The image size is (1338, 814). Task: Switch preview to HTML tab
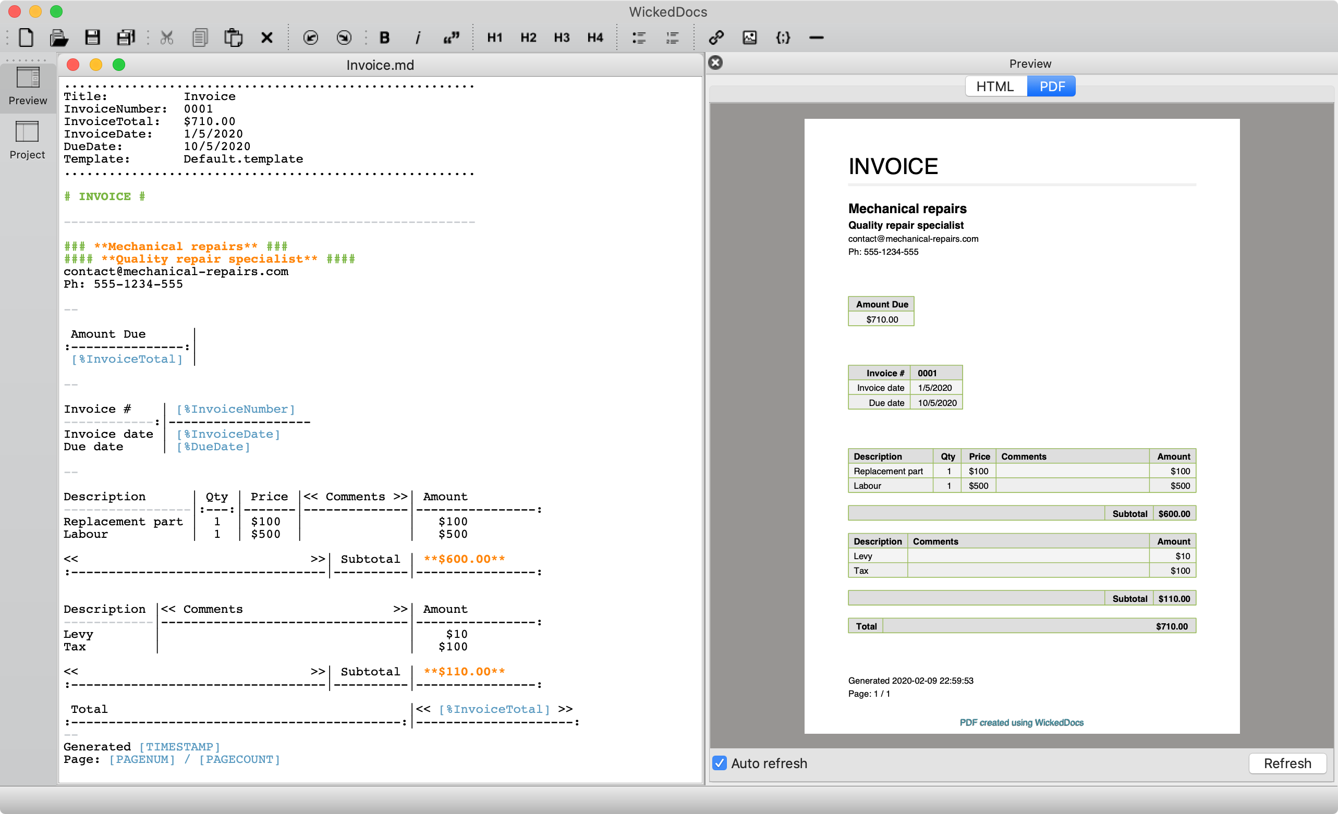point(995,87)
